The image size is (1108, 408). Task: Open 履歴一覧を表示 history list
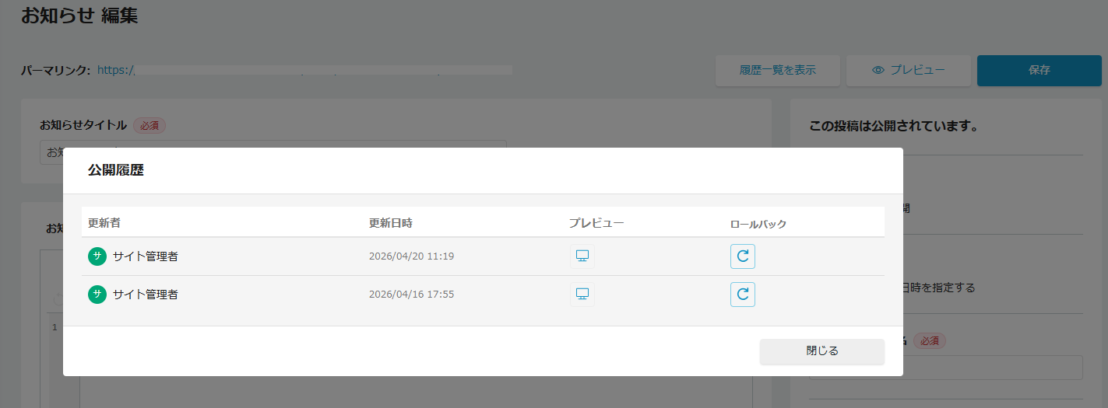tap(777, 70)
